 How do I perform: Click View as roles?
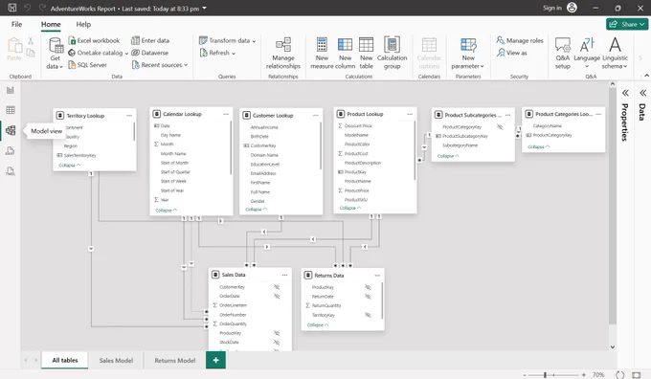coord(511,53)
